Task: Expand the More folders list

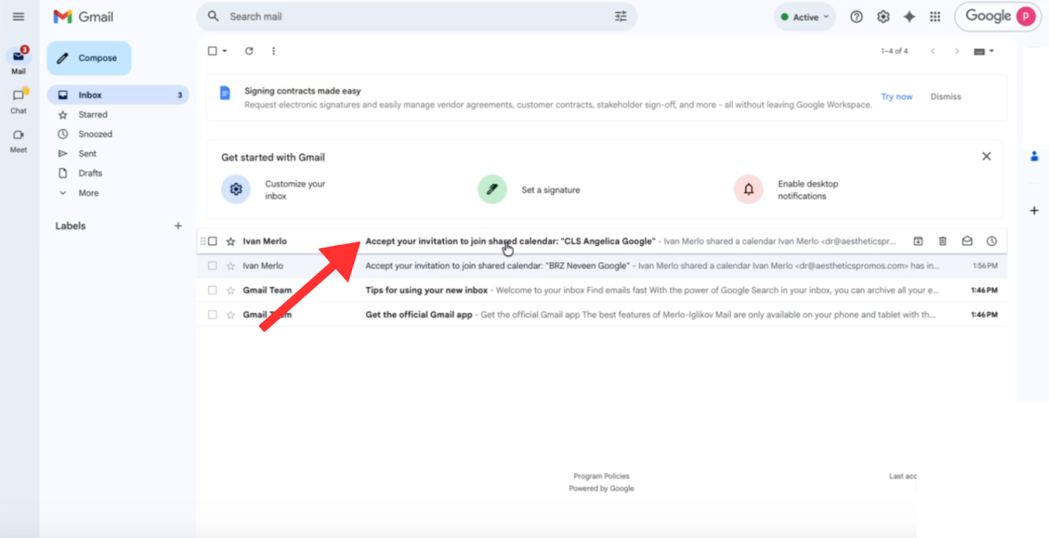Action: [x=89, y=193]
